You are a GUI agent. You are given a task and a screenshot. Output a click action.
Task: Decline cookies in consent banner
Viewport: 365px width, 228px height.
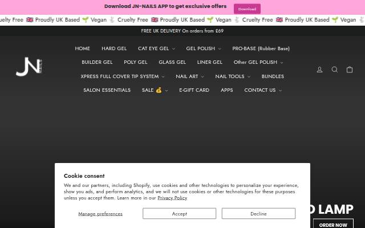258,213
